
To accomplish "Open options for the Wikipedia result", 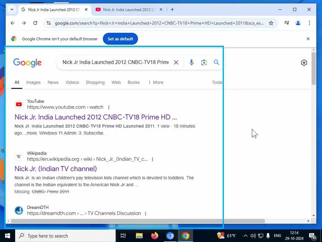I will [x=153, y=159].
